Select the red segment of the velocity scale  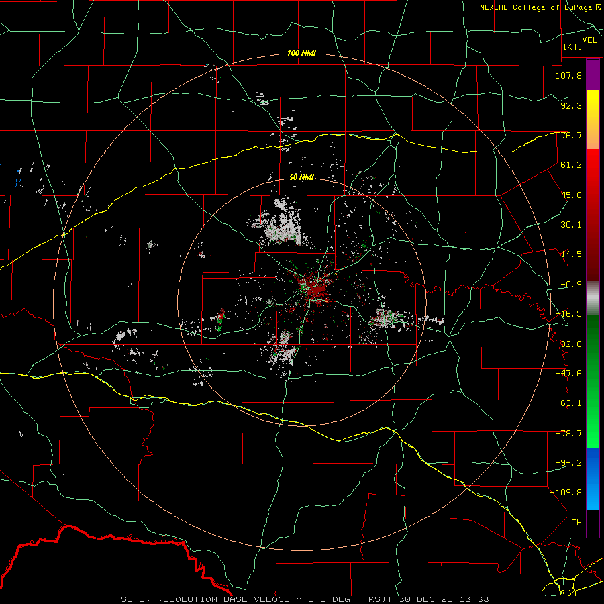593,215
